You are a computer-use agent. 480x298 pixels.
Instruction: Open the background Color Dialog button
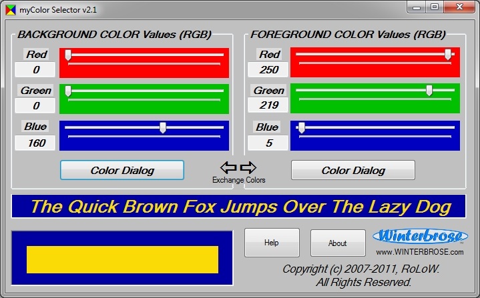(x=122, y=170)
